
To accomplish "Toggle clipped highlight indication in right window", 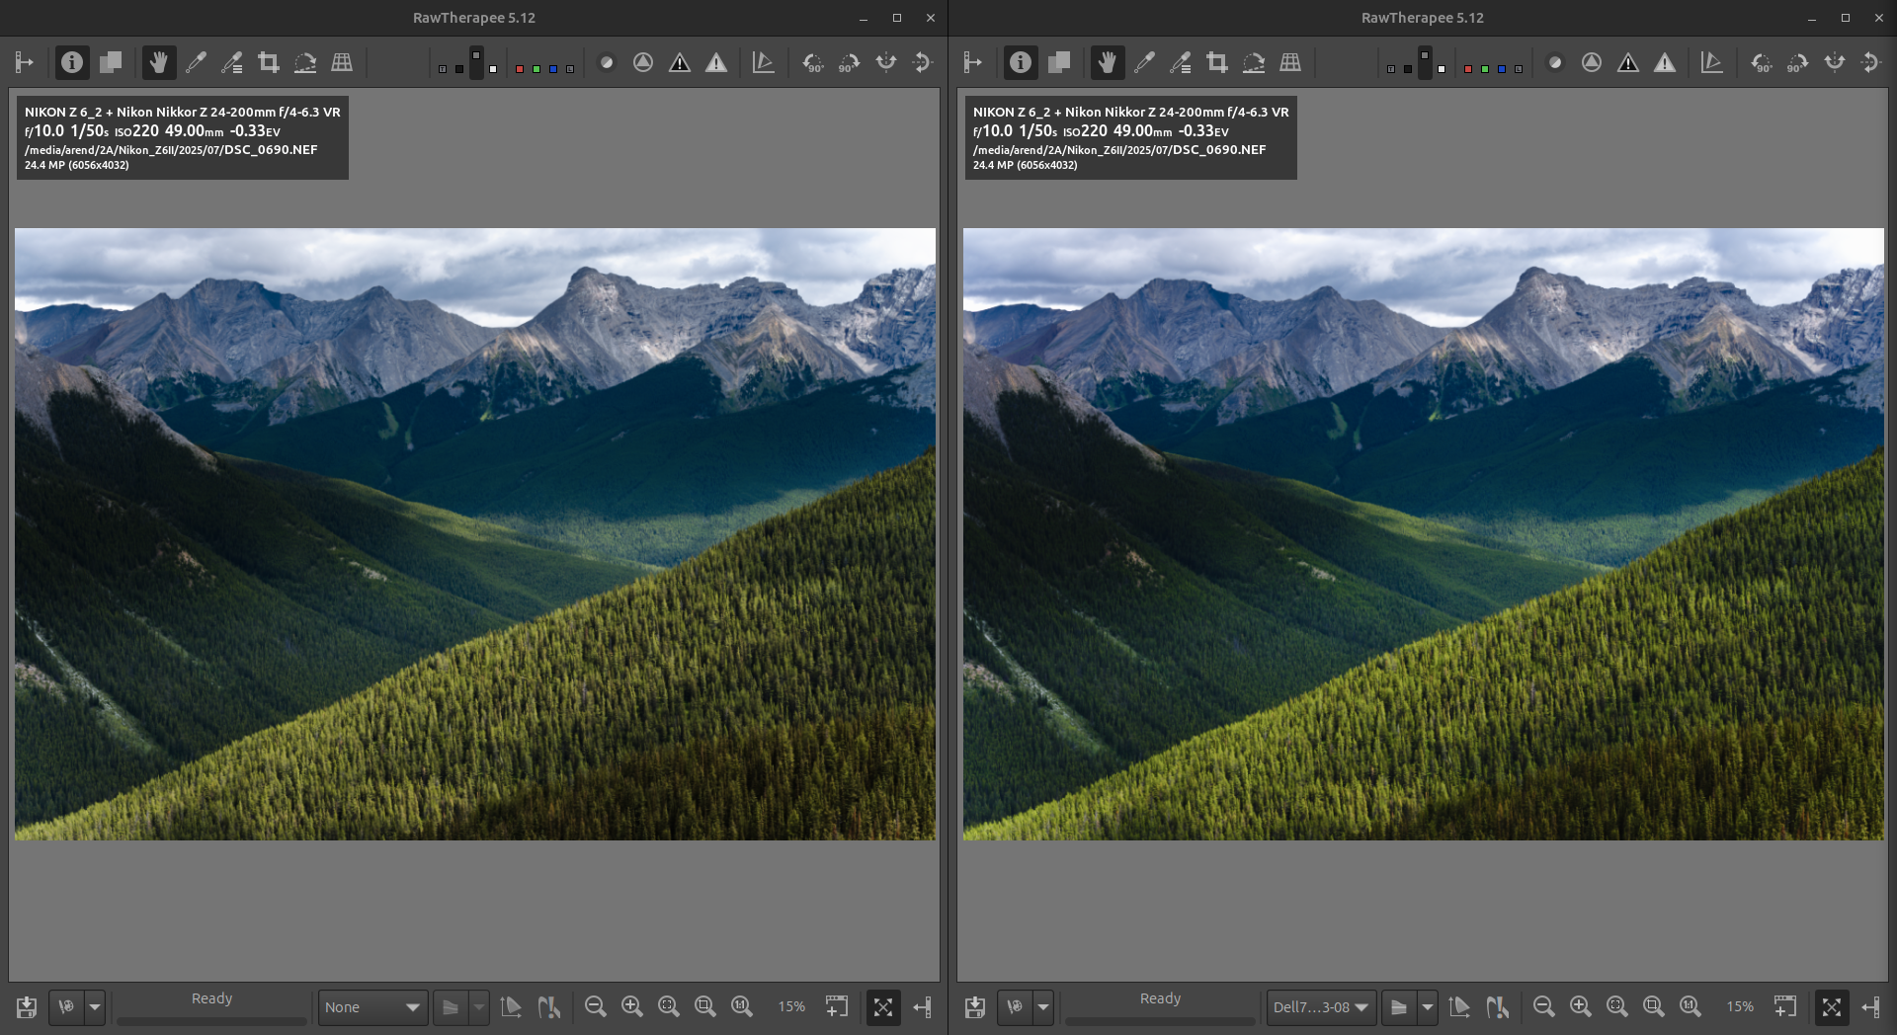I will click(x=1665, y=63).
